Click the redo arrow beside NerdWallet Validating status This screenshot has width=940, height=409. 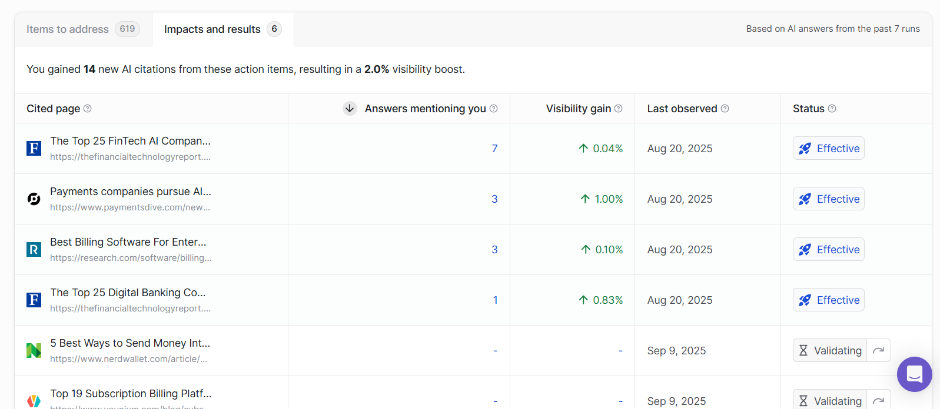tap(879, 351)
